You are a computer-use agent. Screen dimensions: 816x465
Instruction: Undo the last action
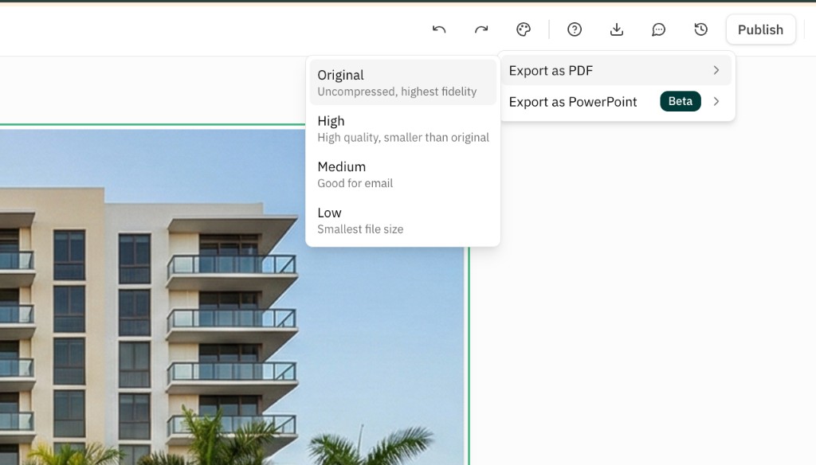(x=439, y=29)
